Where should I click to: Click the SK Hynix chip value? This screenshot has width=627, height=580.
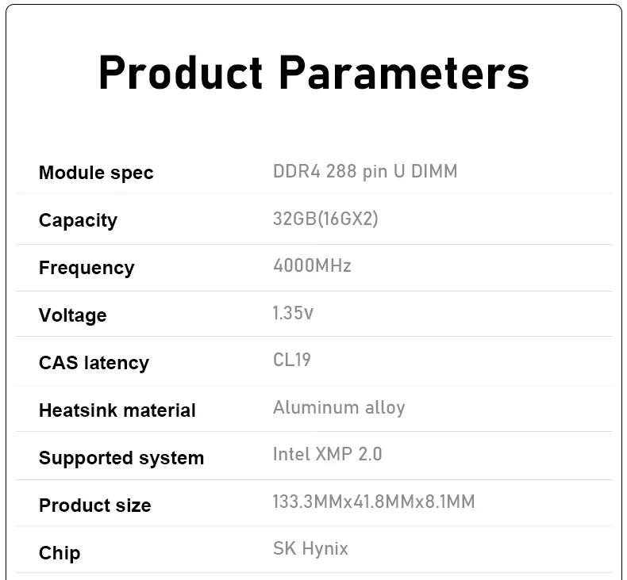(x=310, y=549)
